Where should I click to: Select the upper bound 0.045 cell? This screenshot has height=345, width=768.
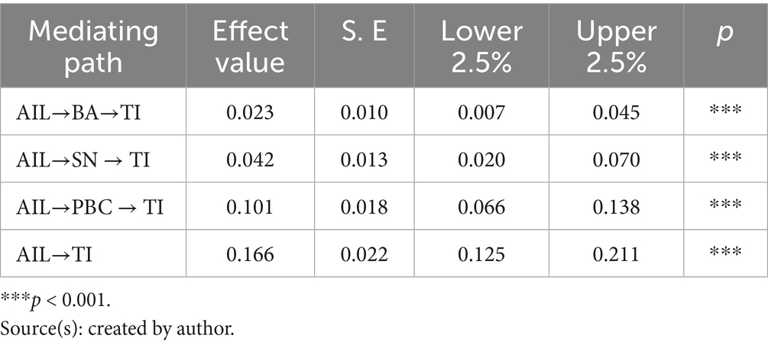tap(615, 112)
